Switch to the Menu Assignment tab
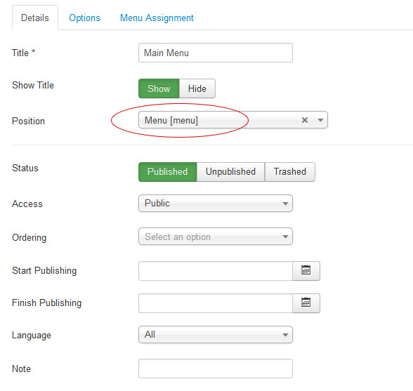The width and height of the screenshot is (413, 391). (157, 18)
